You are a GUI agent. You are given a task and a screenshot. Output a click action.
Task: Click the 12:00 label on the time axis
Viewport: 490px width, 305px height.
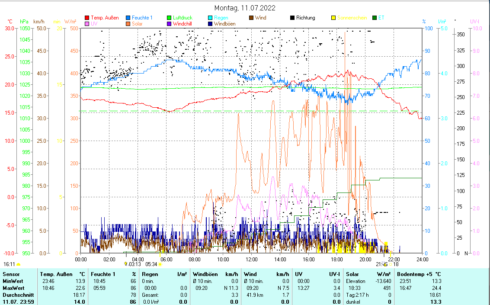point(251,259)
